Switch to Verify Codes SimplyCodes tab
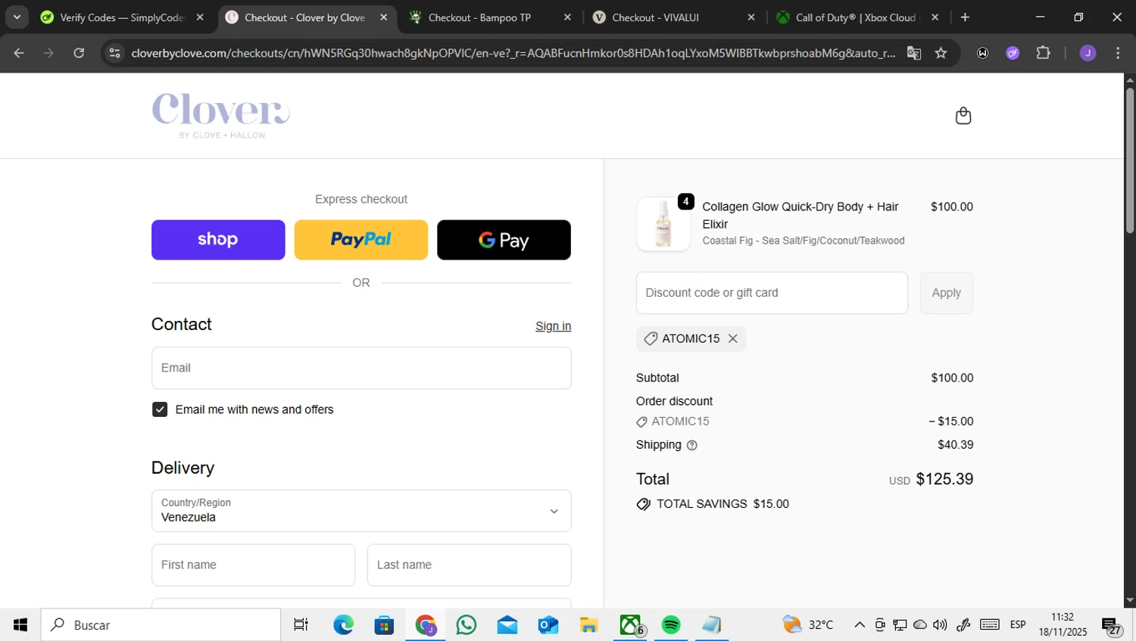 tap(121, 17)
